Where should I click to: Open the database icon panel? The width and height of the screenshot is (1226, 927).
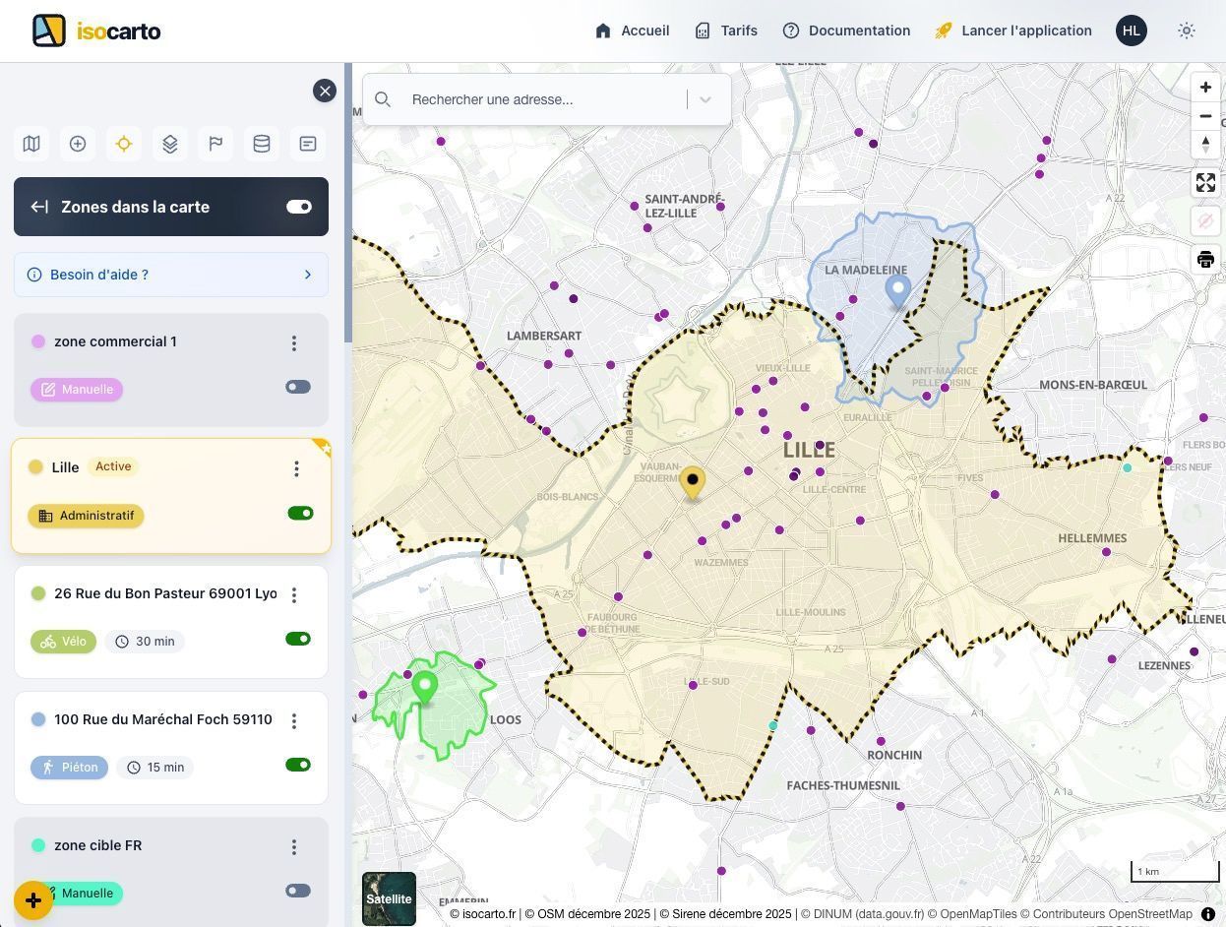[262, 144]
